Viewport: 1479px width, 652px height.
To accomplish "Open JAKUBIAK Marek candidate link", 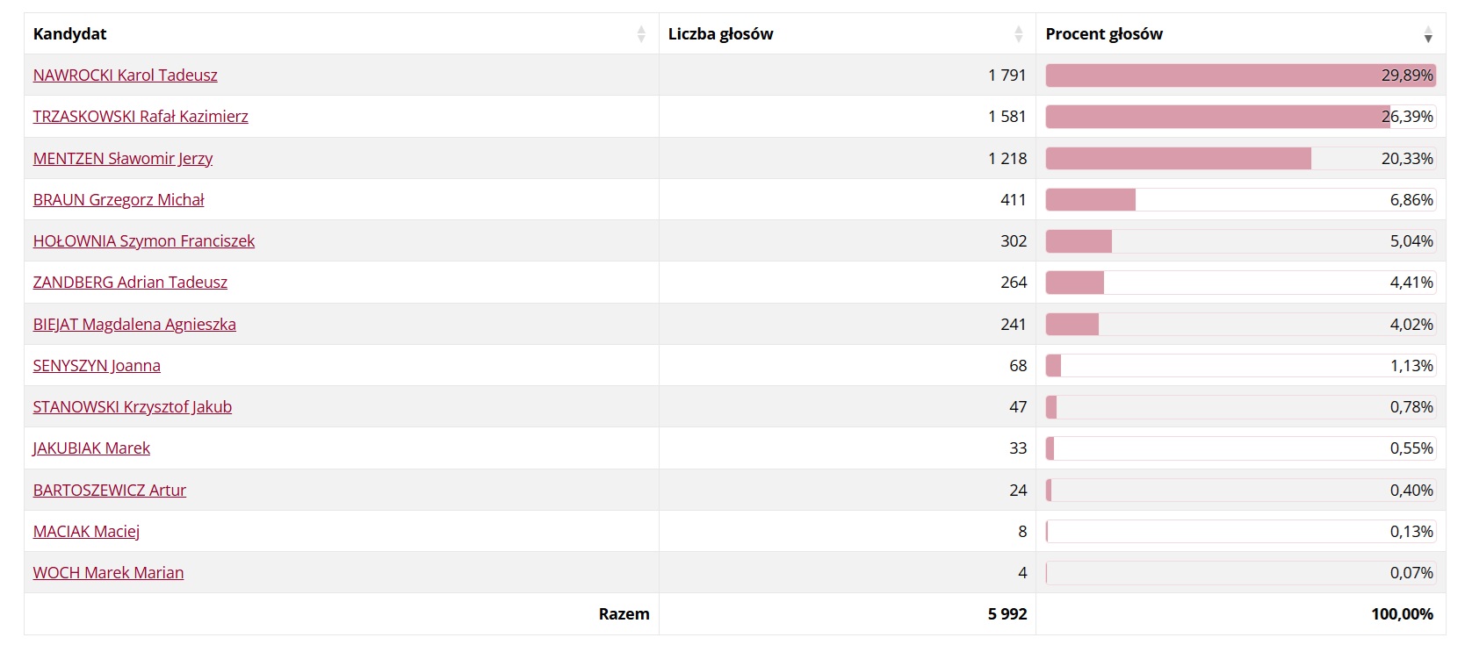I will (91, 448).
